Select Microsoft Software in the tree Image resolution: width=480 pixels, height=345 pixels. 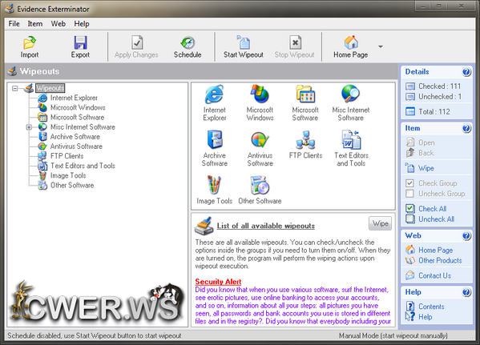tap(77, 117)
